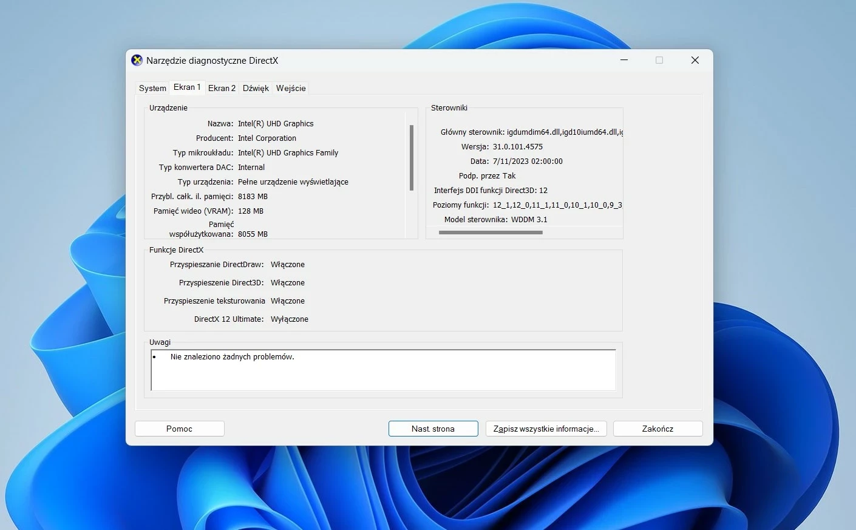Image resolution: width=856 pixels, height=530 pixels.
Task: Minimize the DirectX diagnostic window
Action: (x=623, y=60)
